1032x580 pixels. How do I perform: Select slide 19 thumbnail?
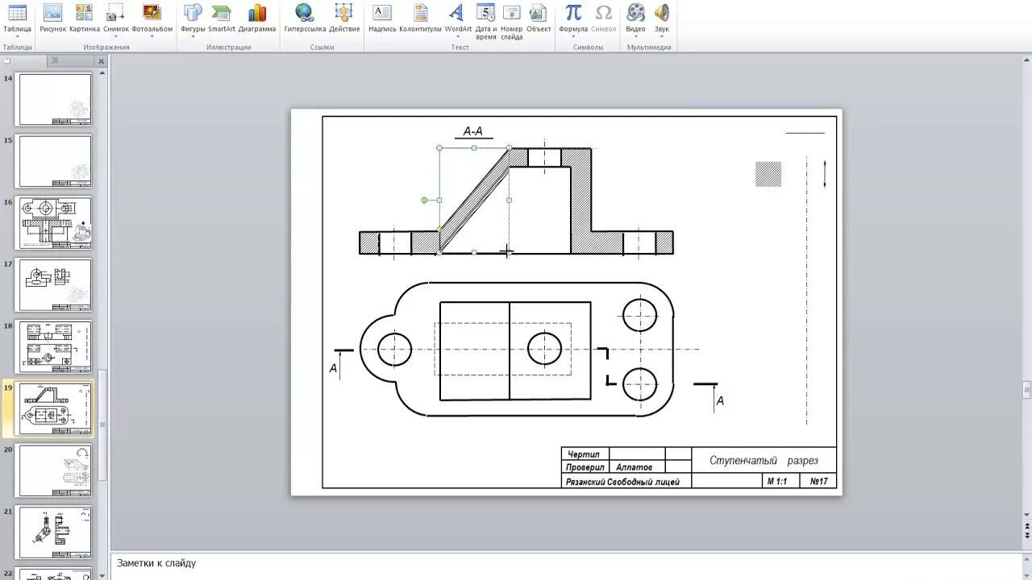[x=55, y=408]
